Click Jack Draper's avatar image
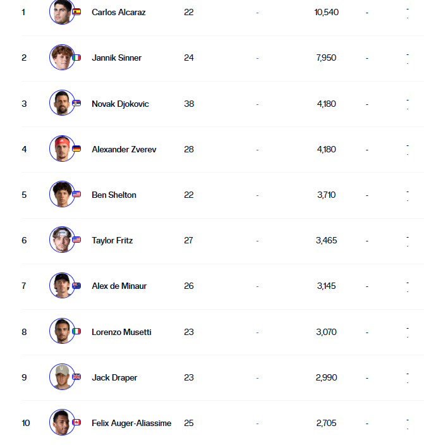Viewport: 424px width, 445px height. [x=62, y=377]
